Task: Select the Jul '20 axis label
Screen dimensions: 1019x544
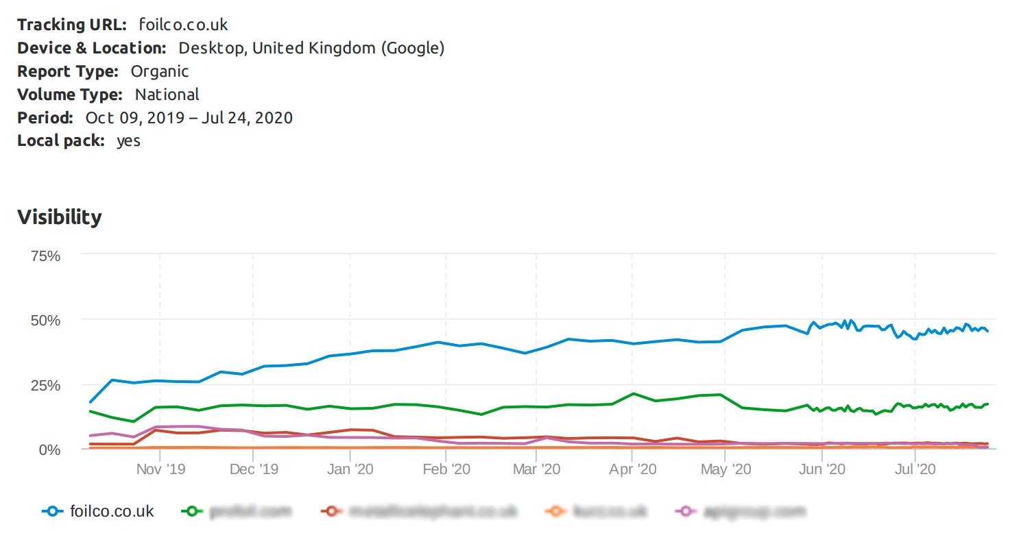Action: (915, 469)
